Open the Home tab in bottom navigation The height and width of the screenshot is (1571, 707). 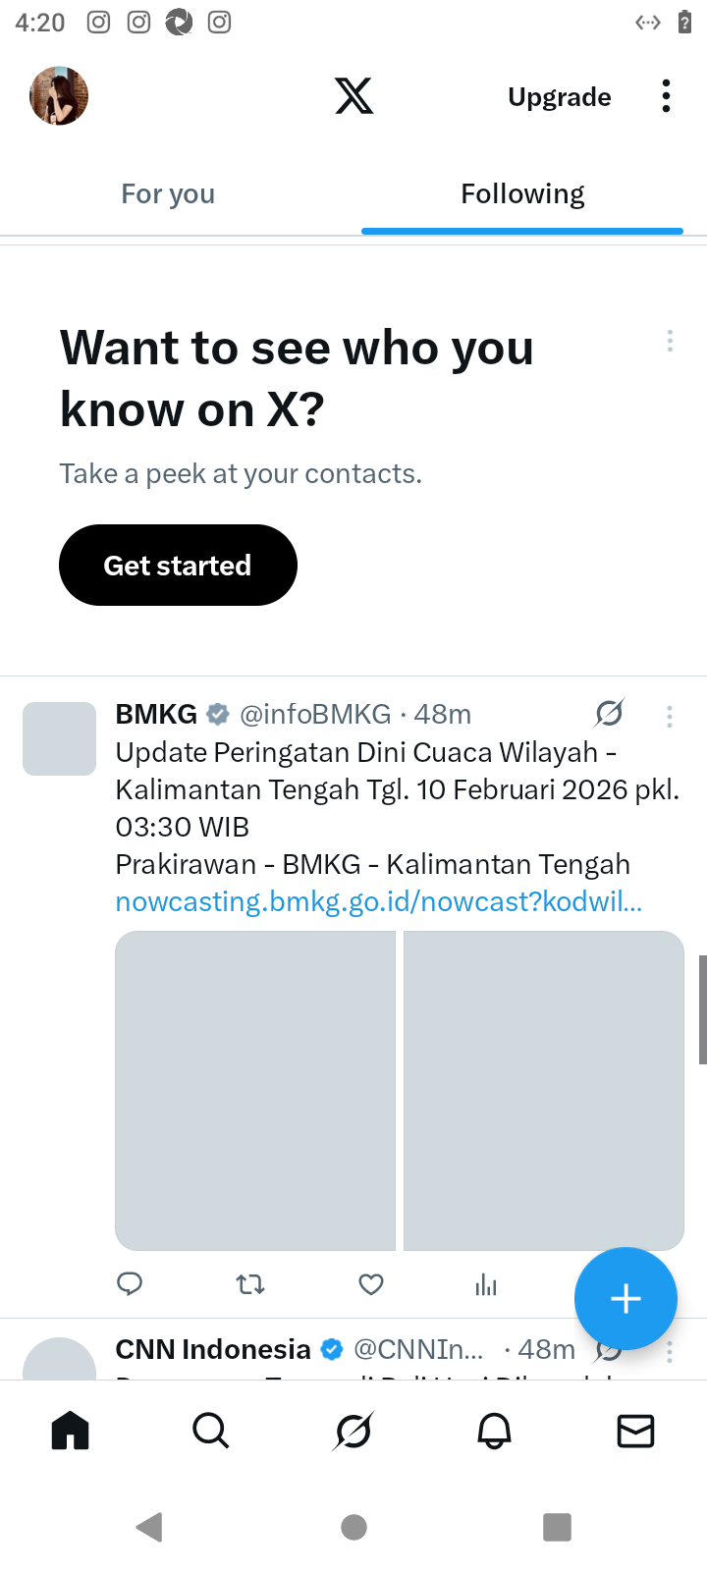point(70,1431)
